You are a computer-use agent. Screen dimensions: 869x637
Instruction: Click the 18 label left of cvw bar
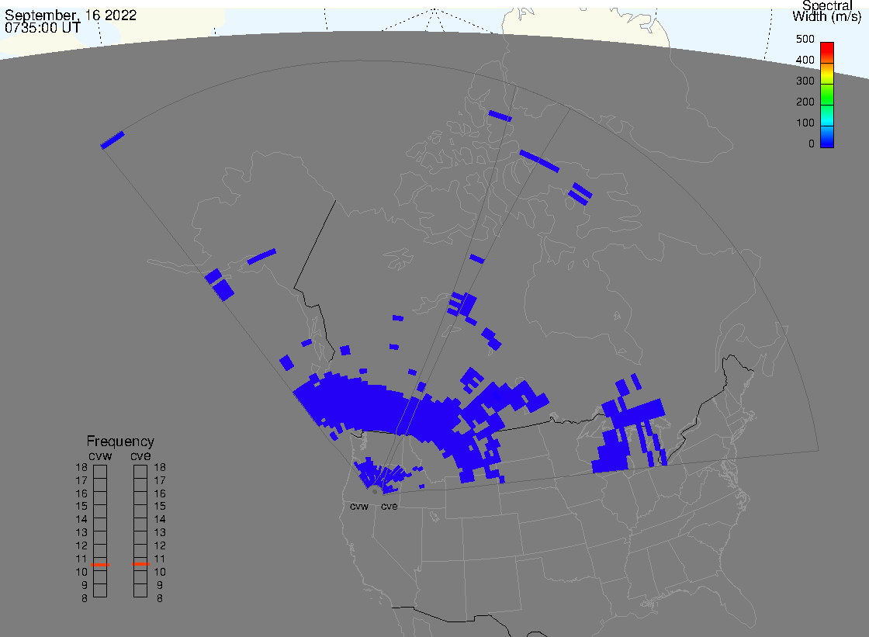(x=81, y=467)
